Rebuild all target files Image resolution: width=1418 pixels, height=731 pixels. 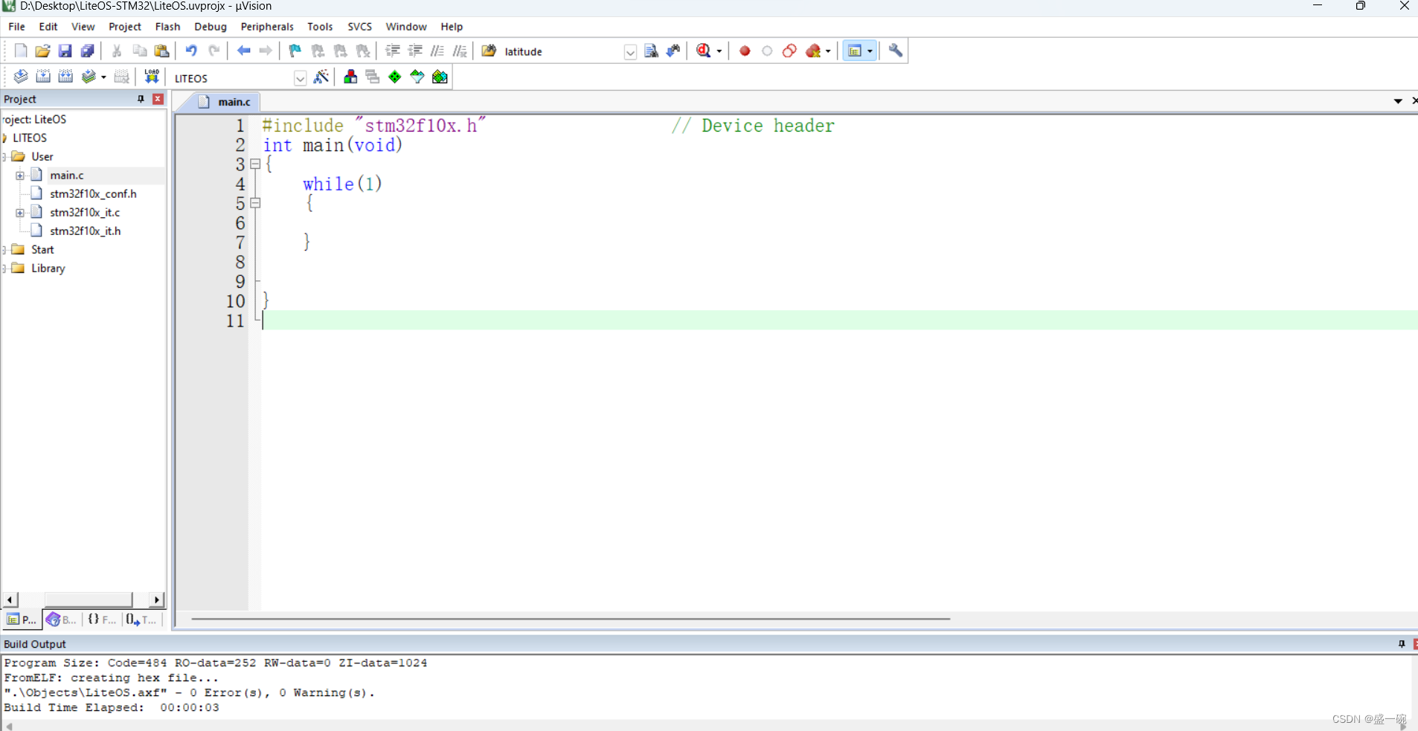pos(66,77)
